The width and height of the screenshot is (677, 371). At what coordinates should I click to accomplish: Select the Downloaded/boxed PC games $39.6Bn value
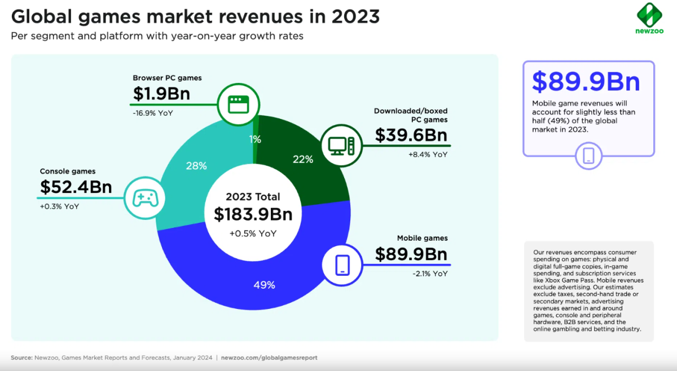point(411,135)
